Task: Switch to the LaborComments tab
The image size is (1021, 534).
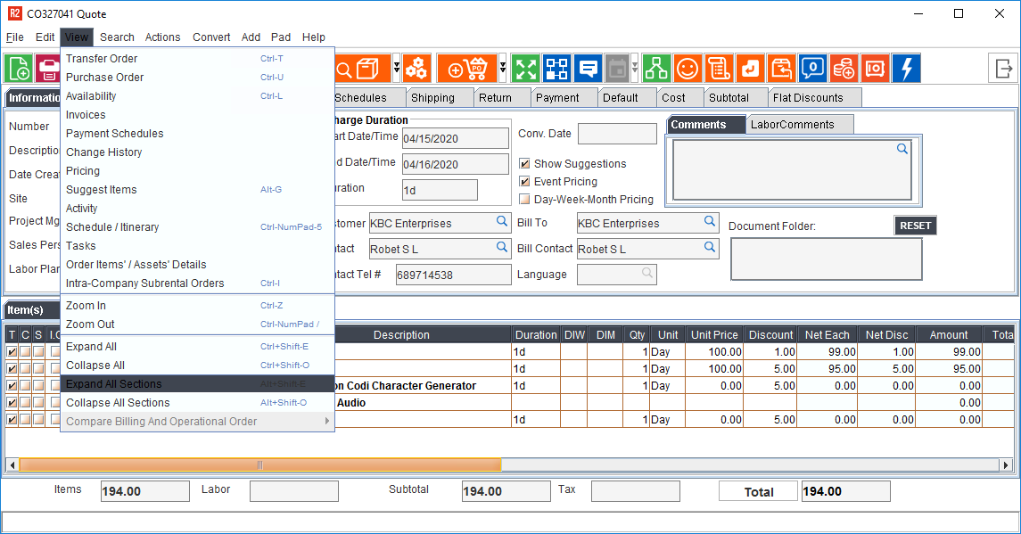Action: pyautogui.click(x=792, y=125)
